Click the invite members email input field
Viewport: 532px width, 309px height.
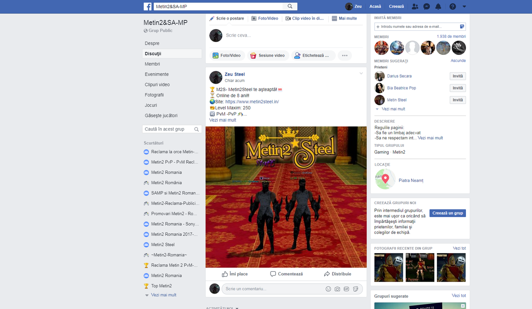420,27
